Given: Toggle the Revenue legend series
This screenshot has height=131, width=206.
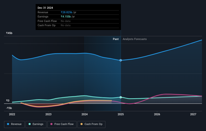Looking at the screenshot, I should tap(14, 124).
